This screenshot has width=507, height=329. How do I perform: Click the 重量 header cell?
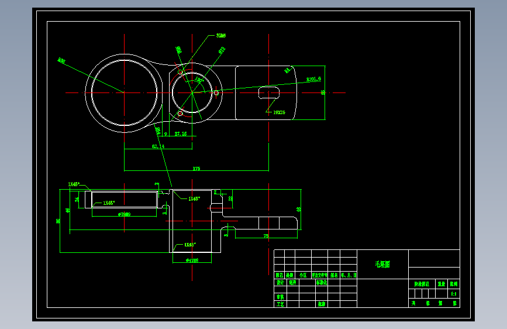(x=442, y=284)
